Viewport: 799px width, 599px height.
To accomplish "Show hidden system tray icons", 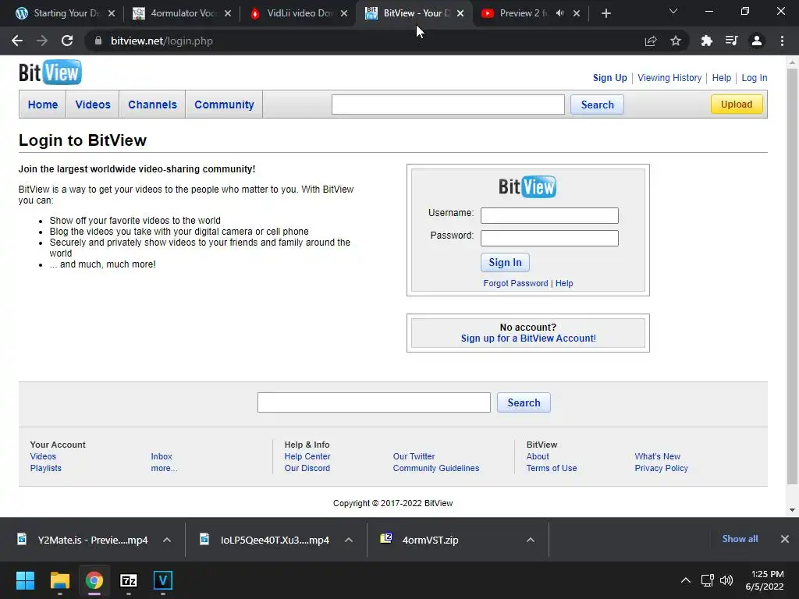I will point(686,580).
